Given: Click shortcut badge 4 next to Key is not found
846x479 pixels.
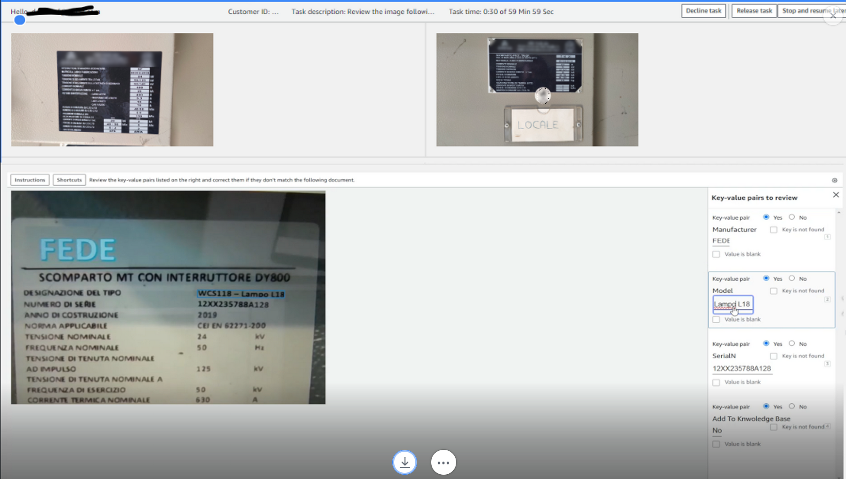Looking at the screenshot, I should coord(827,427).
